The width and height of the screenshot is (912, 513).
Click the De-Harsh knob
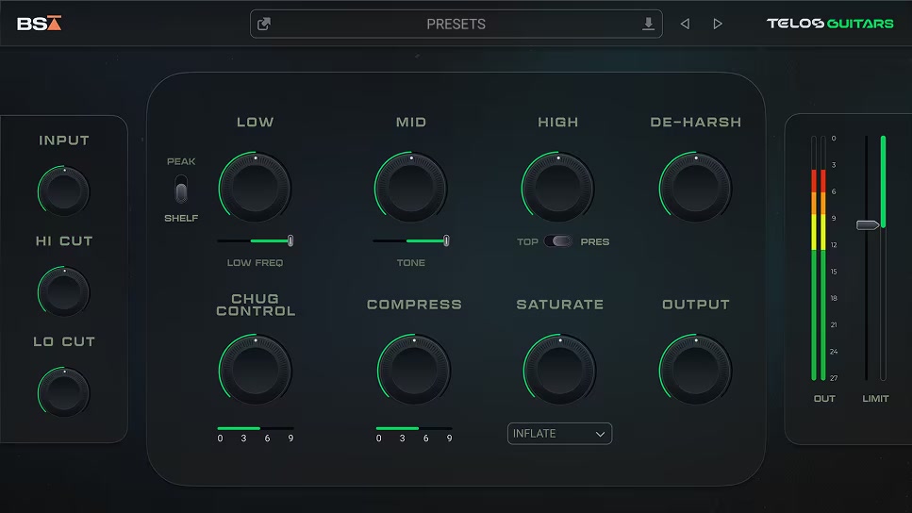coord(695,187)
